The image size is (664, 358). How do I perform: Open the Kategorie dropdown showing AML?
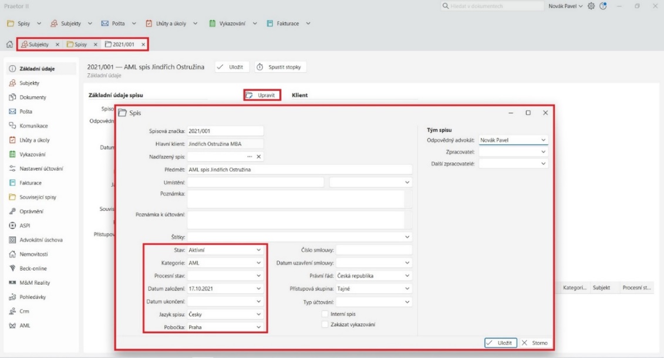point(258,263)
